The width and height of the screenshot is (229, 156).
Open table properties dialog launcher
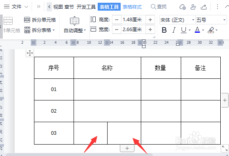pyautogui.click(x=154, y=37)
